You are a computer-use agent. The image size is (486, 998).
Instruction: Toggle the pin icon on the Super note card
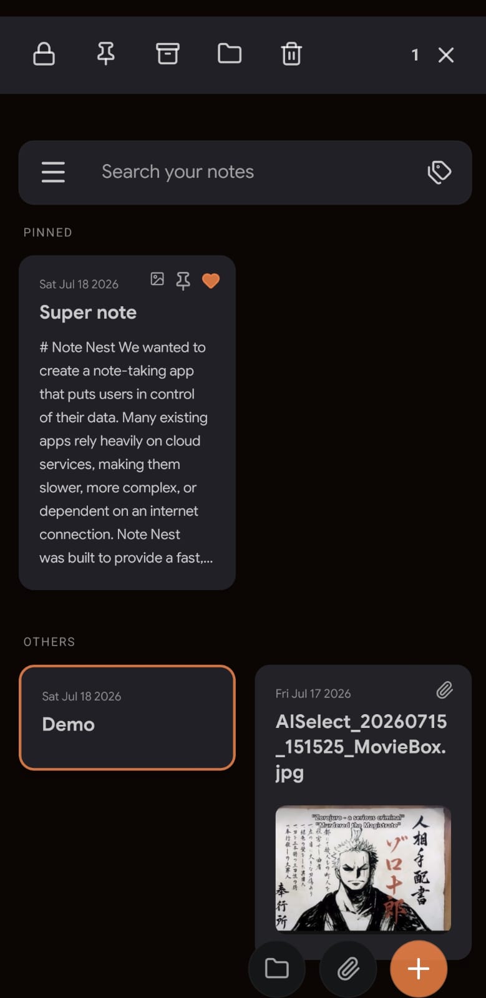click(183, 281)
